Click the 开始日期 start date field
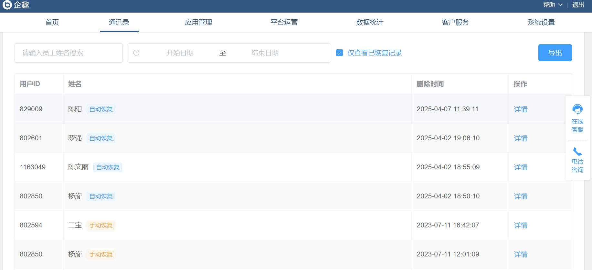The image size is (592, 270). point(180,53)
